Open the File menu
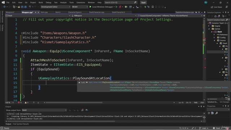This screenshot has width=231, height=130. (x=8, y=3)
